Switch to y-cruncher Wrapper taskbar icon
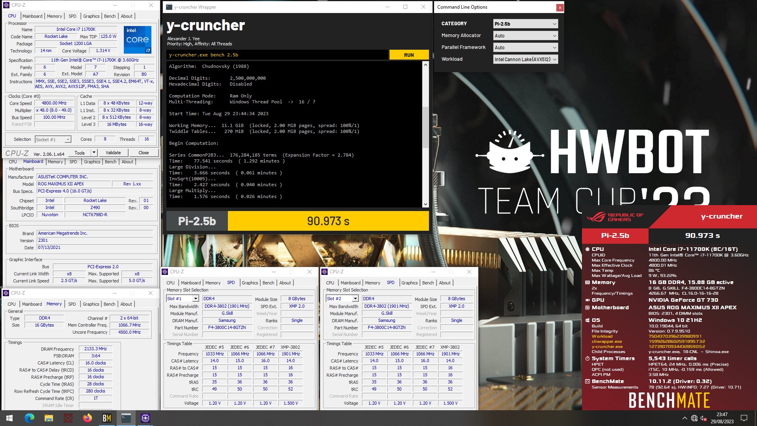The image size is (757, 426). click(126, 418)
